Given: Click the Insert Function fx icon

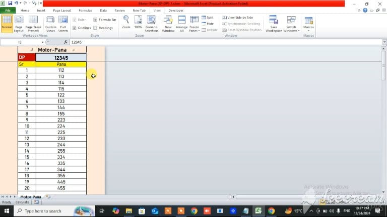Looking at the screenshot, I should [x=66, y=42].
